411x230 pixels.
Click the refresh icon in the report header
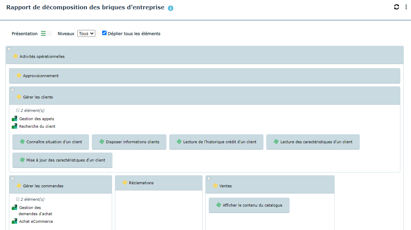(x=397, y=7)
